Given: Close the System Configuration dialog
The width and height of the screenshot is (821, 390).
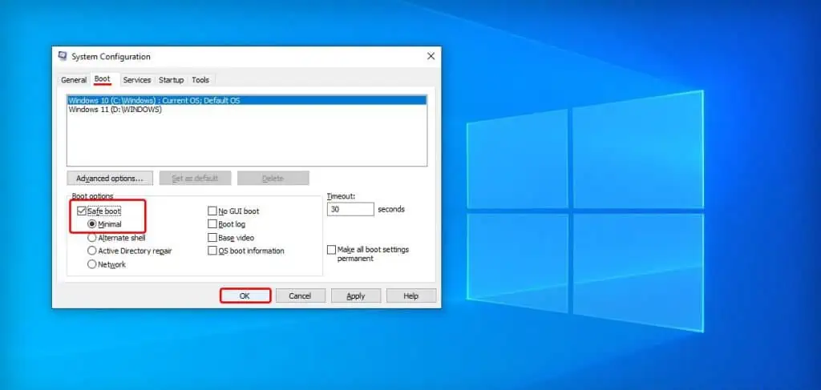Looking at the screenshot, I should pos(431,56).
